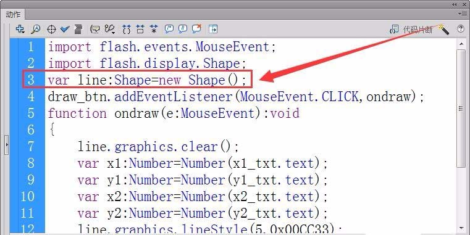Toggle the Show/Hide toolbox icon
The image size is (470, 235).
(x=213, y=29)
